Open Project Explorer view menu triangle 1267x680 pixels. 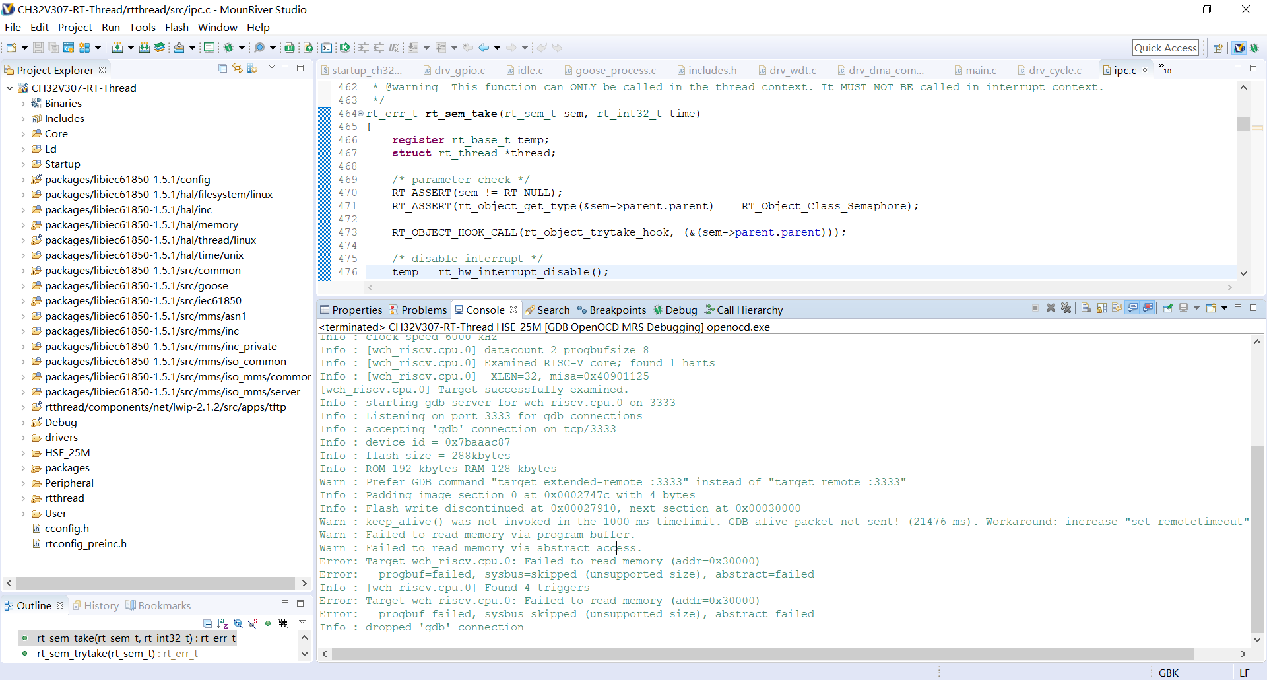(x=271, y=67)
